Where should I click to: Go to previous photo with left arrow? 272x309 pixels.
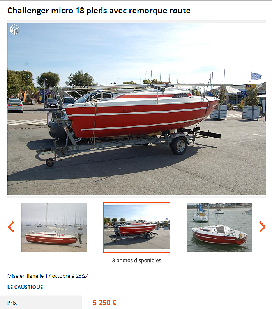[11, 227]
